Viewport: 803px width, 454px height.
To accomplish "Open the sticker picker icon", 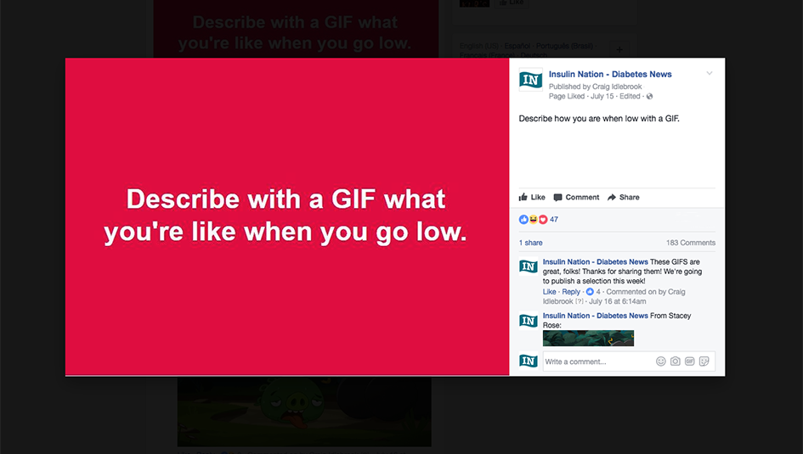I will (704, 362).
